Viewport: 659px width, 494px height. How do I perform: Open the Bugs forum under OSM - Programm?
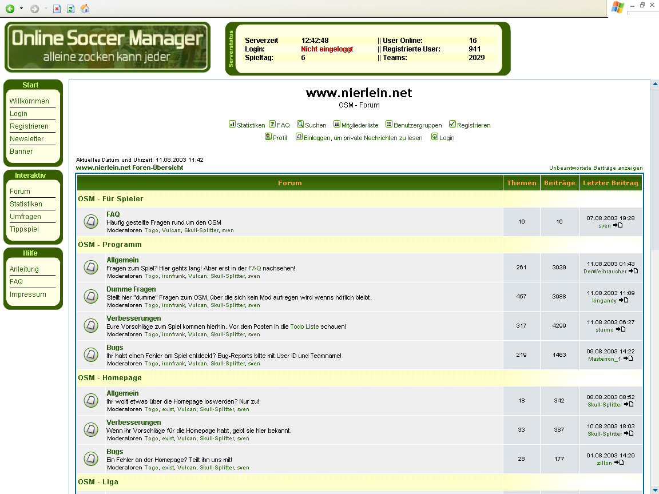pyautogui.click(x=115, y=348)
